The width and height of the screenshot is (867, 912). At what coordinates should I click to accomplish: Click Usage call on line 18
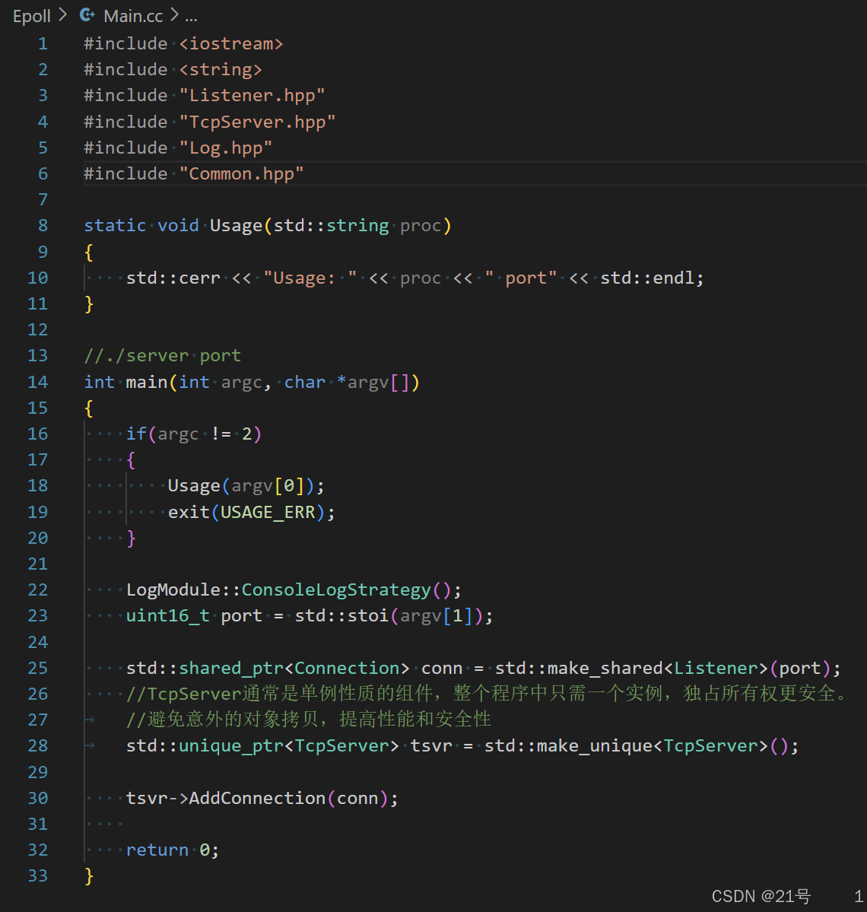194,485
